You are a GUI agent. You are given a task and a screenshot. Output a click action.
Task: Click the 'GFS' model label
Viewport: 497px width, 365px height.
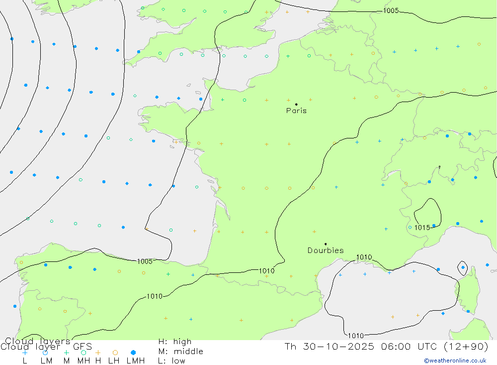tap(83, 346)
